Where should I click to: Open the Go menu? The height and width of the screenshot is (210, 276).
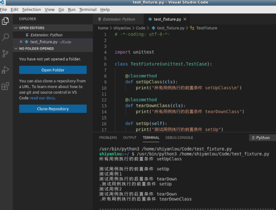pyautogui.click(x=61, y=10)
